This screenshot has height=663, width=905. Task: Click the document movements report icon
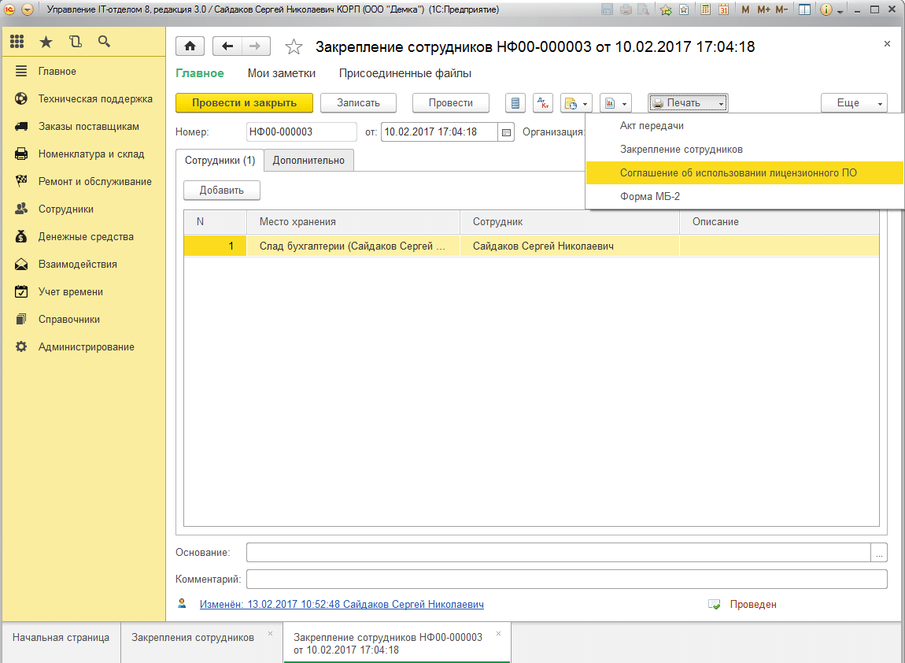point(515,103)
